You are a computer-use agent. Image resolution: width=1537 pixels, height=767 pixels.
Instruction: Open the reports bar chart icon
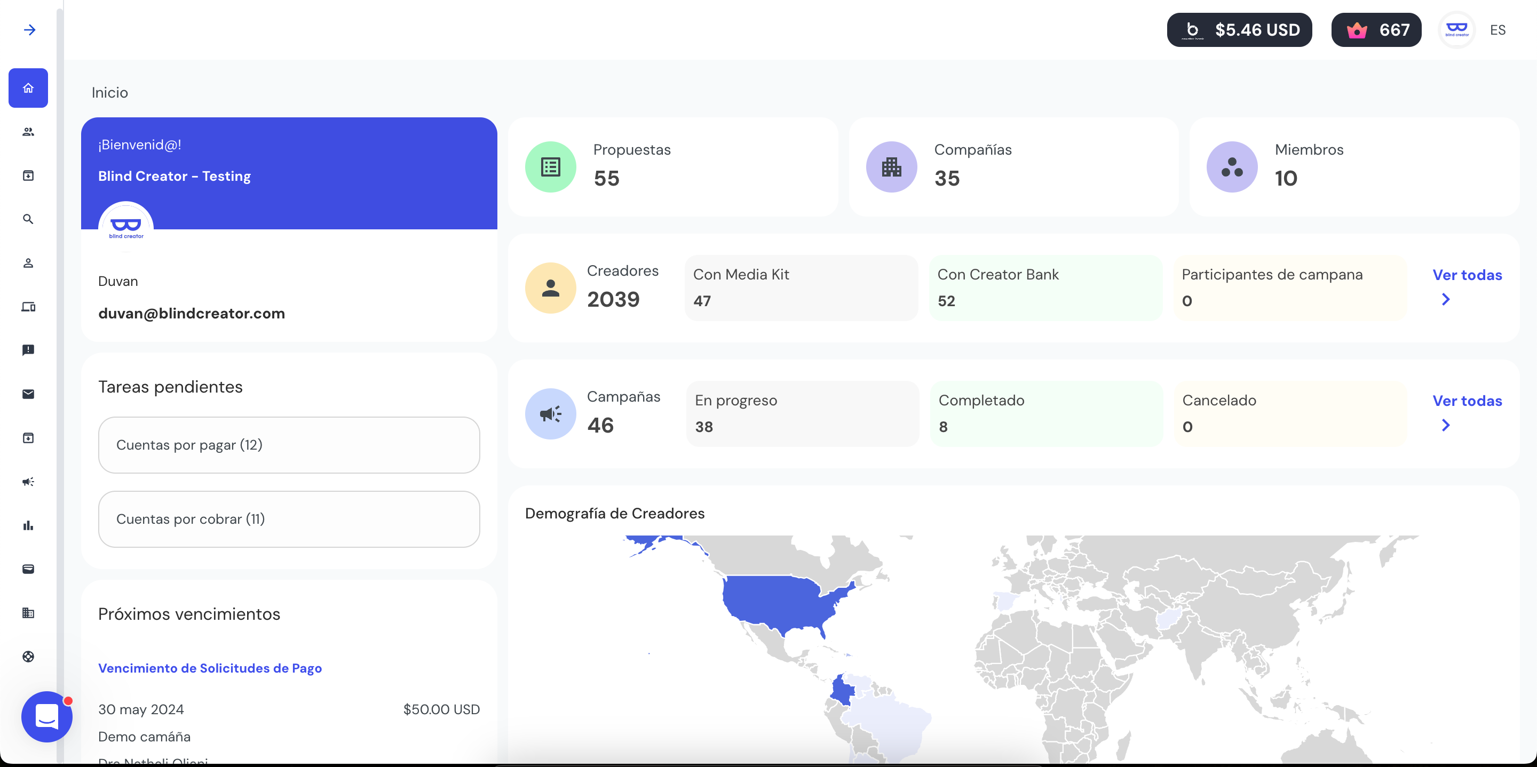pyautogui.click(x=28, y=525)
